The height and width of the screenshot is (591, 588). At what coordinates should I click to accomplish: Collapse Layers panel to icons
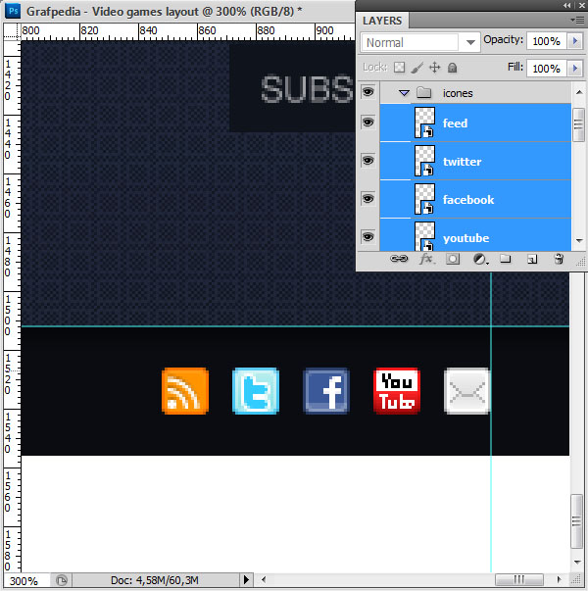point(566,5)
